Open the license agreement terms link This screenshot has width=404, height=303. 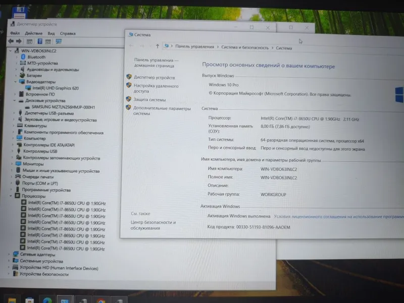click(338, 217)
